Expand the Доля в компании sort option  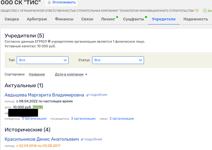coord(71,75)
